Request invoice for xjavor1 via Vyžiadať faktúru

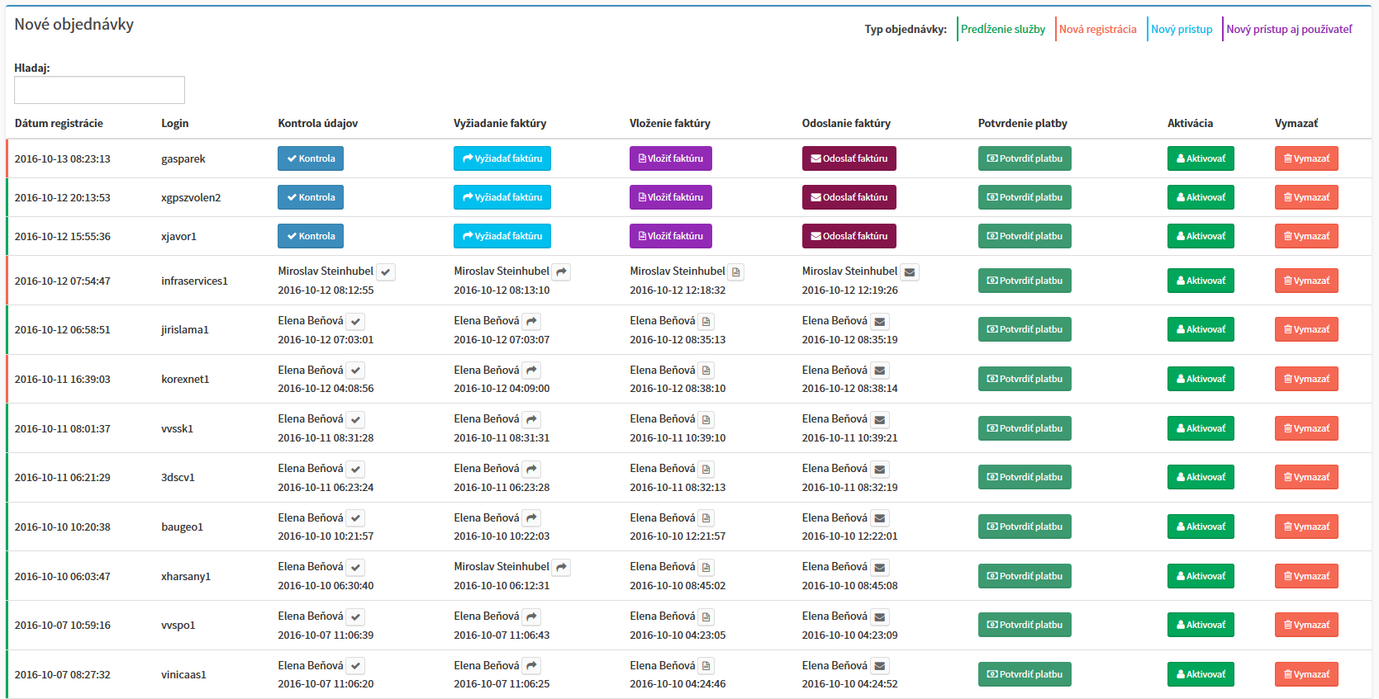pyautogui.click(x=502, y=236)
